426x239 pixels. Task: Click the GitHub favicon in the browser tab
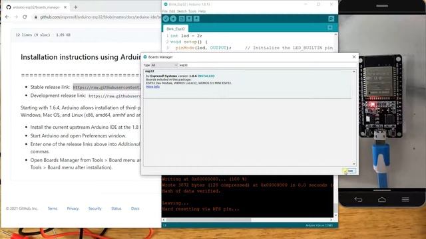tap(9, 7)
